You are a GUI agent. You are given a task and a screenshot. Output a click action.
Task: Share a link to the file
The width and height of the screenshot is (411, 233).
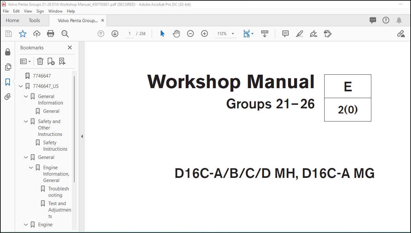(x=401, y=34)
